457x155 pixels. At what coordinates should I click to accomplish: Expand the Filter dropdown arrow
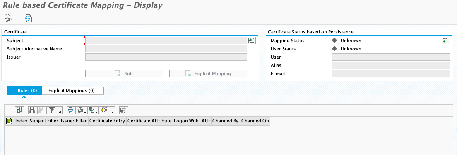coord(60,112)
